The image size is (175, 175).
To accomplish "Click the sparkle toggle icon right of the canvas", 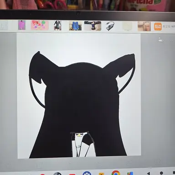I will 160,40.
